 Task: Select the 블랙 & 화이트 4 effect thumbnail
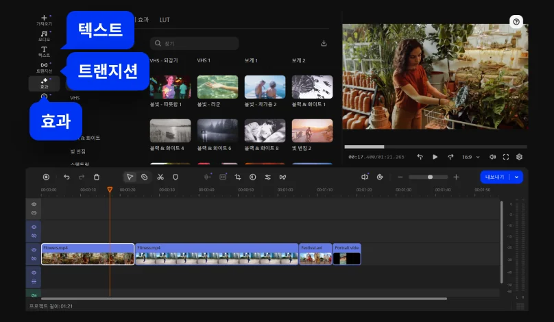170,131
